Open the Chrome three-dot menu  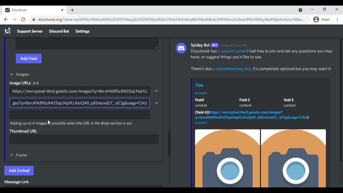(337, 20)
